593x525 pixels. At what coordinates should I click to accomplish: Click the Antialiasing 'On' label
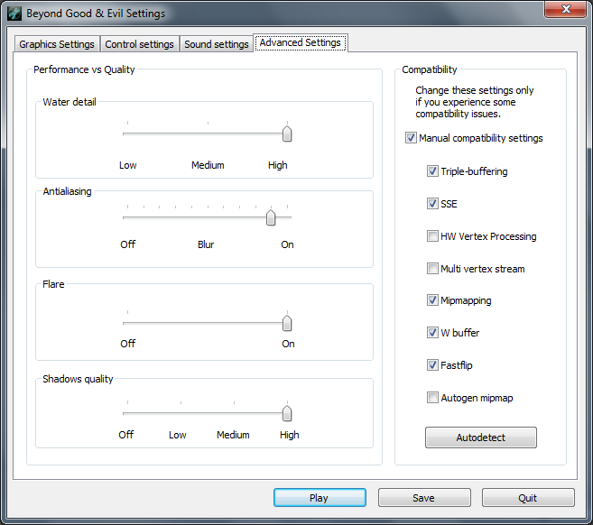(x=287, y=244)
